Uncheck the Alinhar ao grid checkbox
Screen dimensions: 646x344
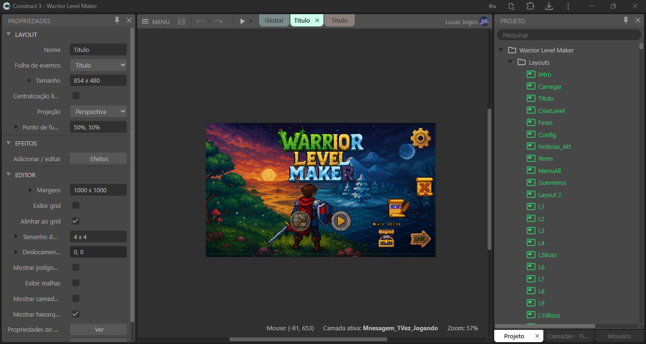tap(76, 221)
